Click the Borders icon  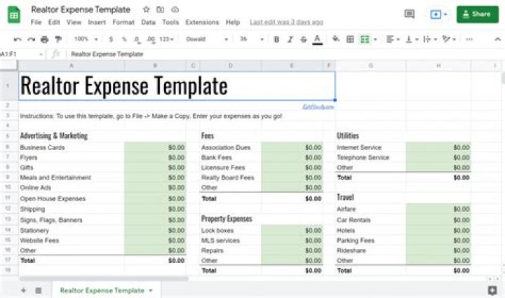[x=350, y=39]
